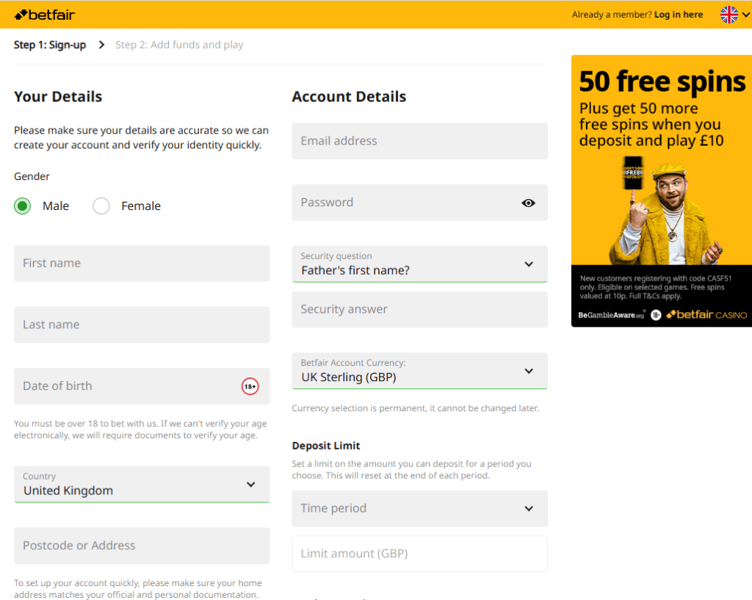
Task: Click the Betfair logo in header
Action: click(x=45, y=15)
